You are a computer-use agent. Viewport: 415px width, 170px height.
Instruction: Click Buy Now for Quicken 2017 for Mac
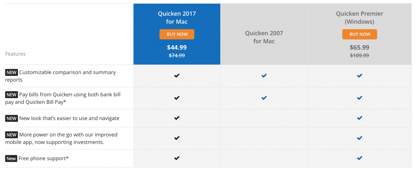pos(177,34)
